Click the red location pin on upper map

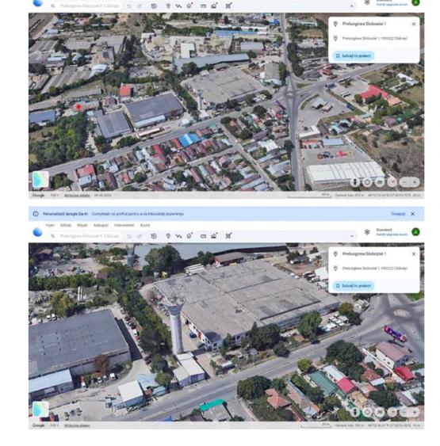point(79,107)
